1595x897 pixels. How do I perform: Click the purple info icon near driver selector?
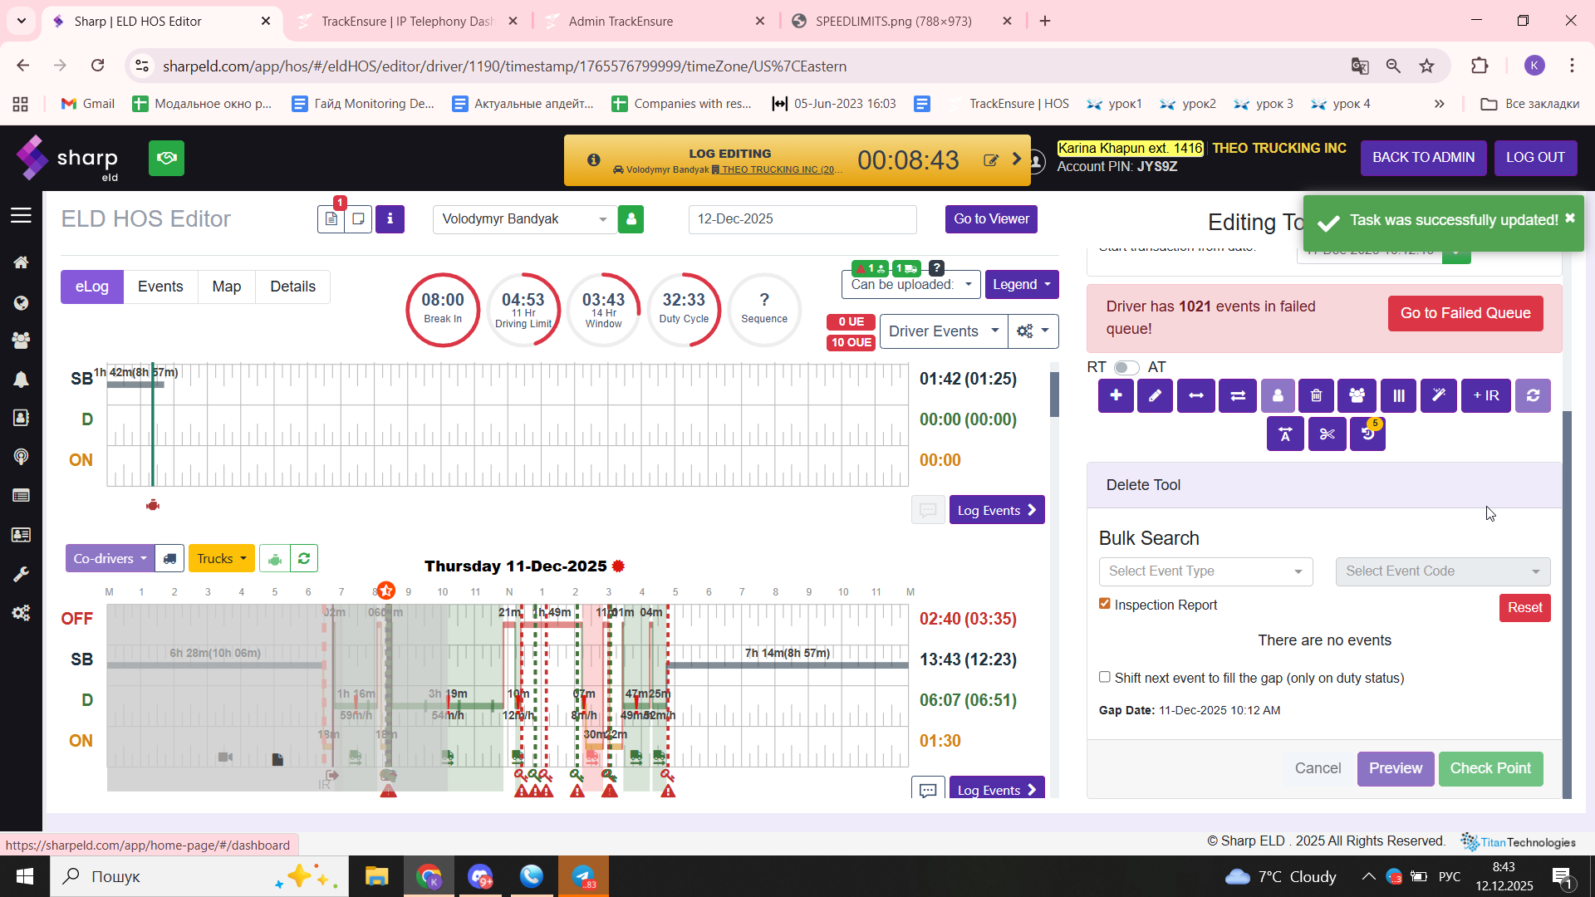pos(390,219)
